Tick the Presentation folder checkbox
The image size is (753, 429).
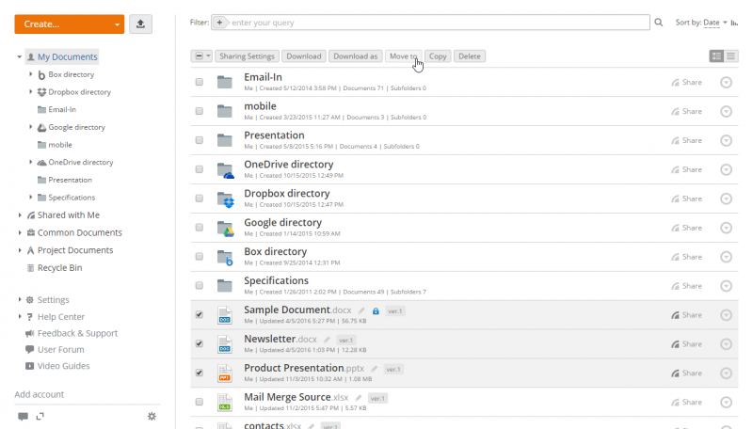[x=199, y=140]
